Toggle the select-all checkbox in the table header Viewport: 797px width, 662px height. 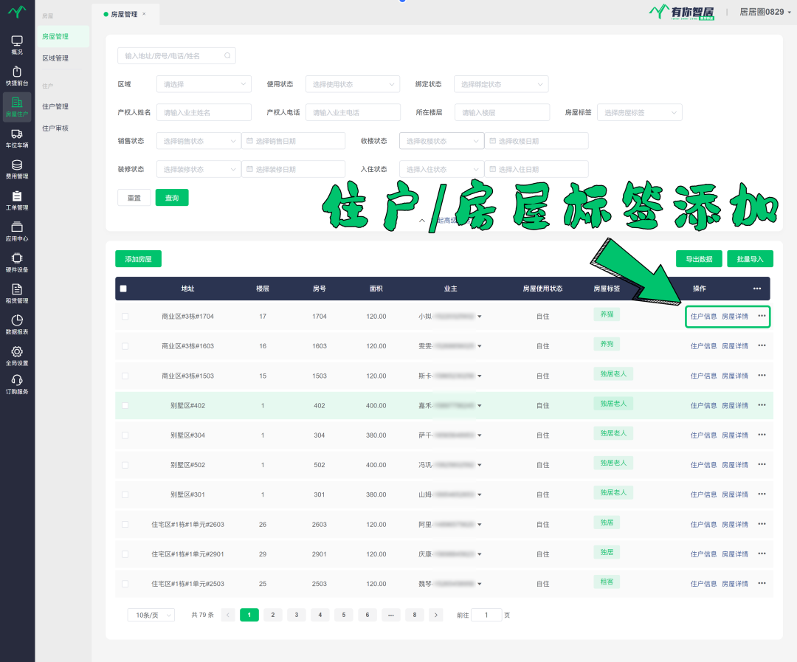pos(123,289)
